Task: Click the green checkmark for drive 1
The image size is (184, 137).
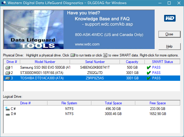Action: pos(149,67)
